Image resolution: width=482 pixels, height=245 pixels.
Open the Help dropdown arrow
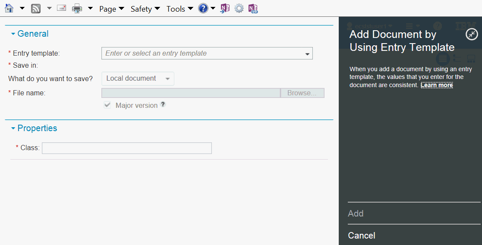point(213,9)
